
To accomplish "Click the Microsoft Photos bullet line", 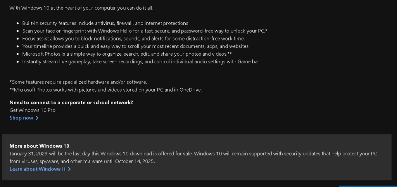I will [x=127, y=54].
